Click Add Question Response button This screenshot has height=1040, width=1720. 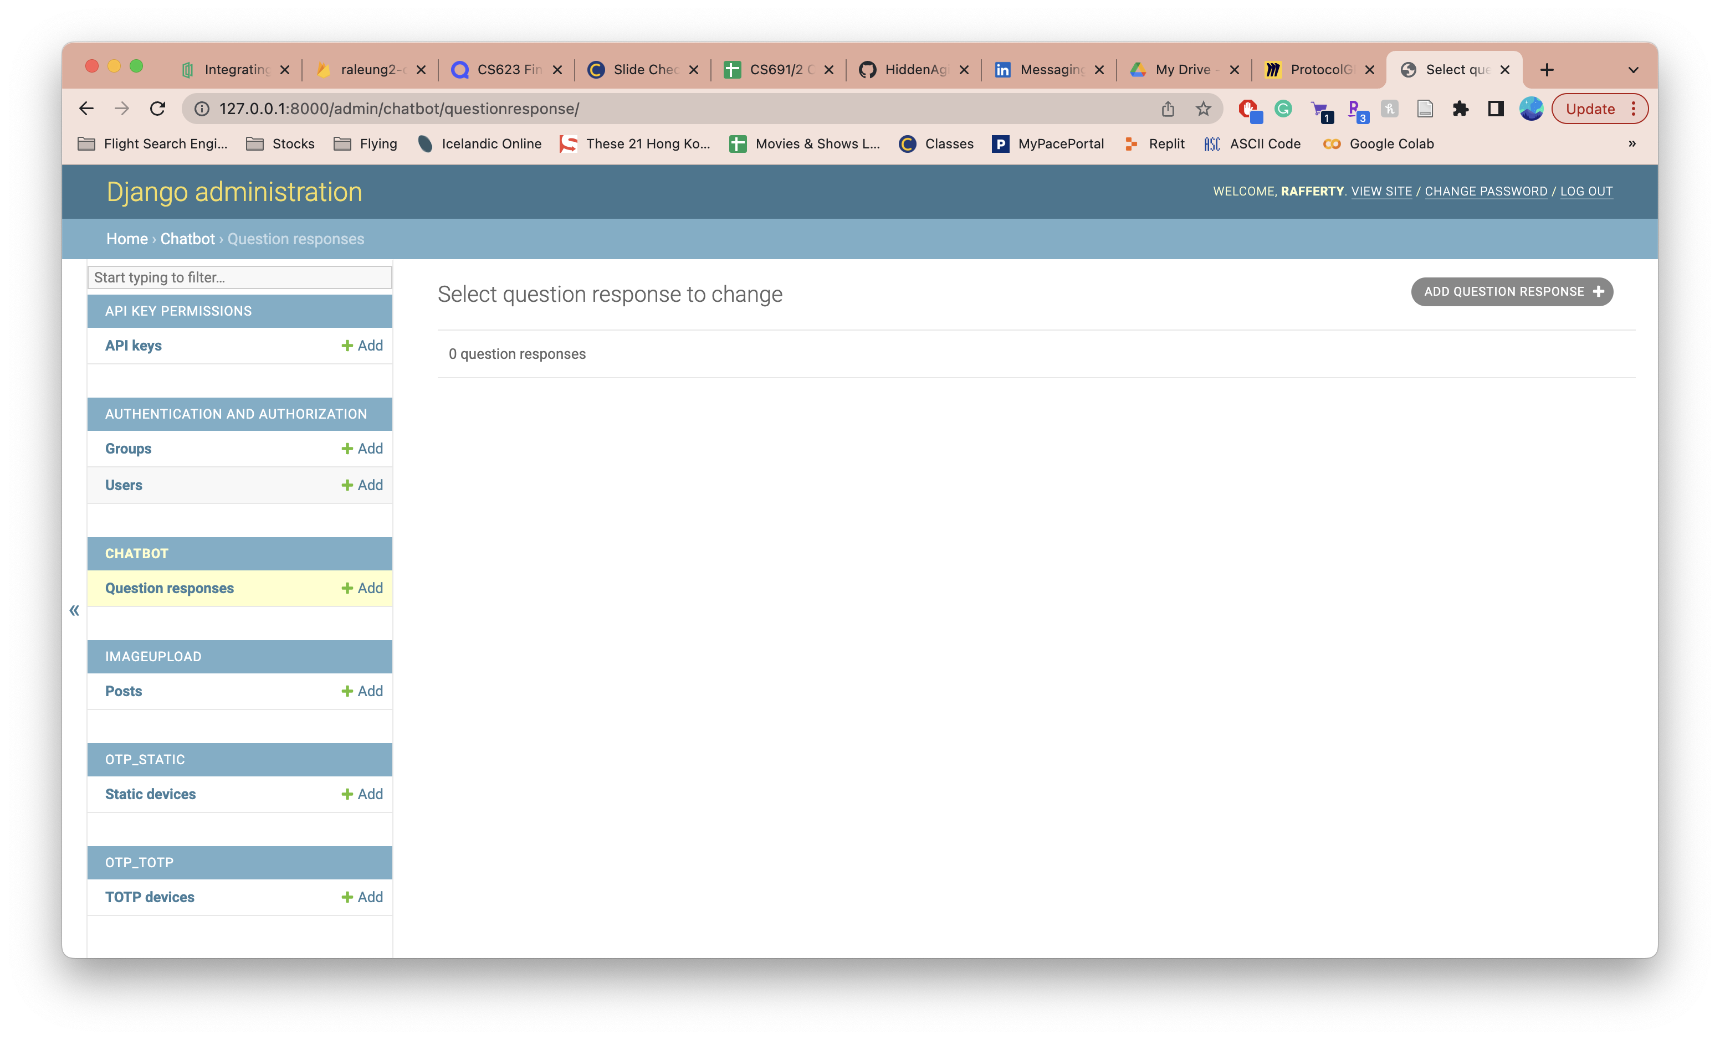[x=1512, y=291]
